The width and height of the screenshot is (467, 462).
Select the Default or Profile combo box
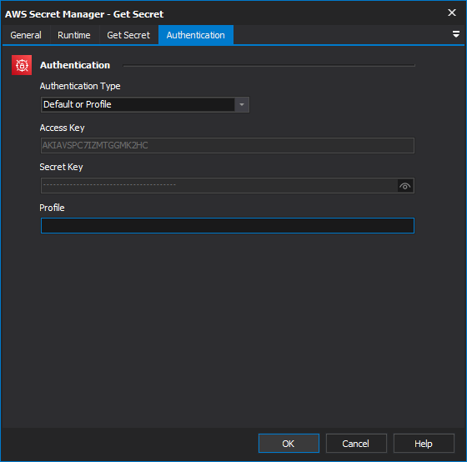[145, 104]
